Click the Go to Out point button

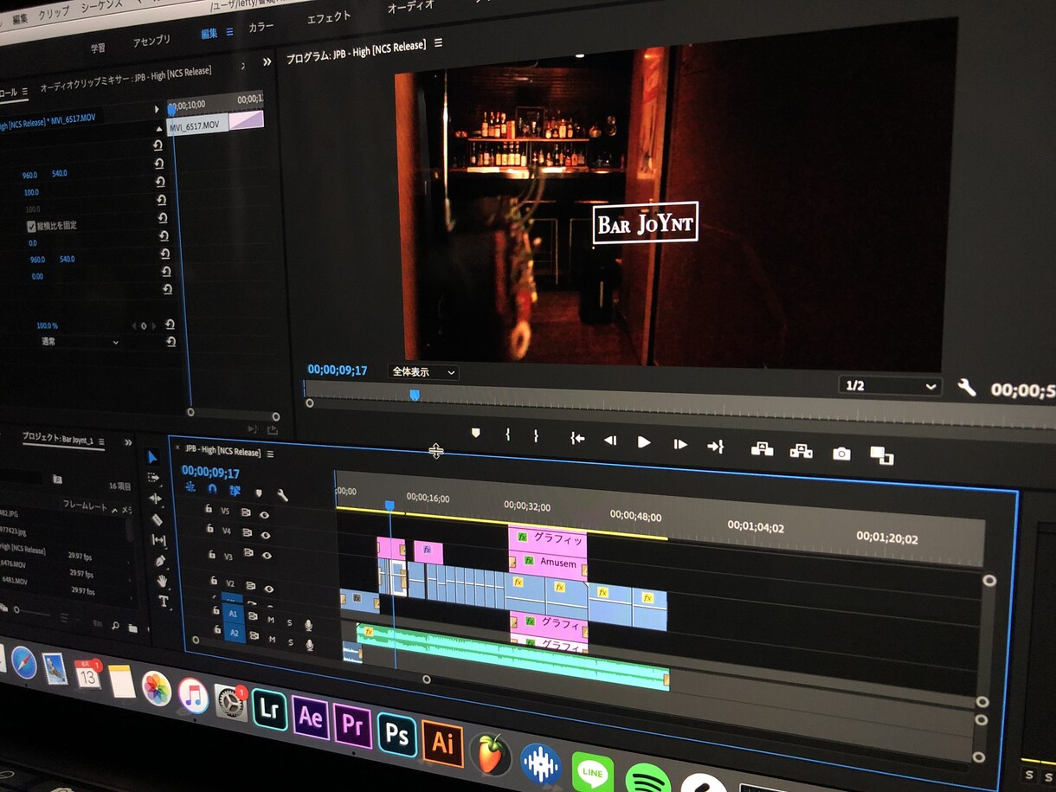click(x=715, y=447)
